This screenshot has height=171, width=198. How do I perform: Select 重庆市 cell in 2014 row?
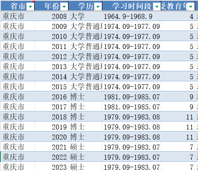[x=18, y=76]
